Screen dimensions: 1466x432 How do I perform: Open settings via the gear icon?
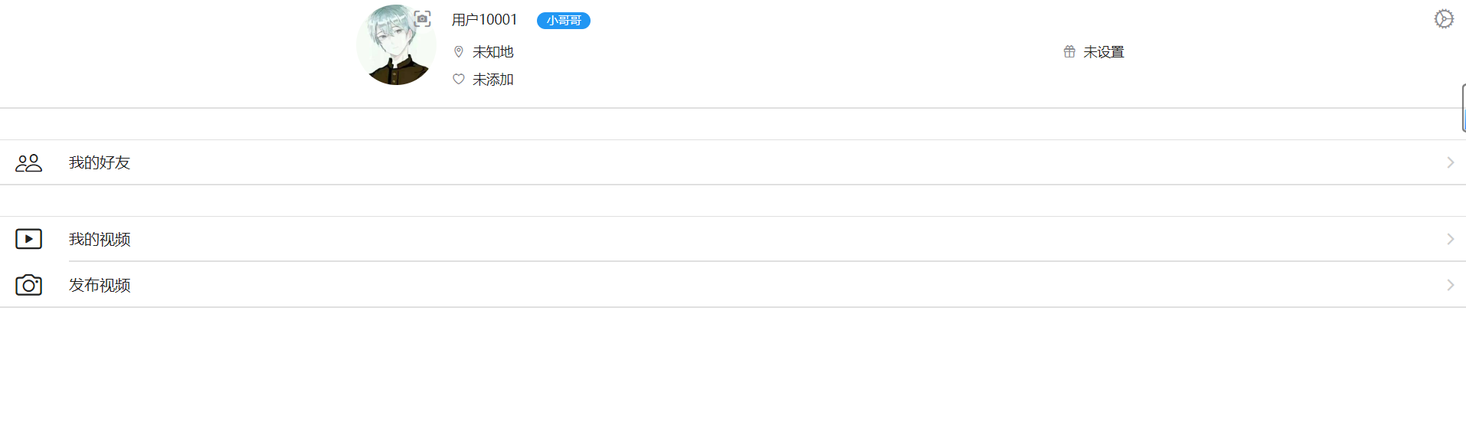1443,19
